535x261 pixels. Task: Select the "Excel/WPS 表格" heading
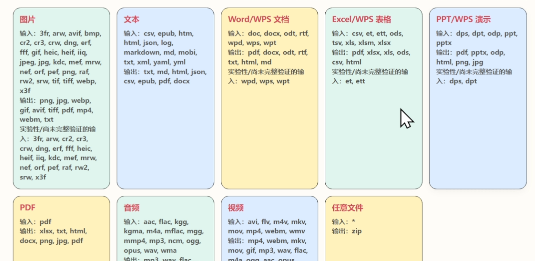click(x=362, y=20)
